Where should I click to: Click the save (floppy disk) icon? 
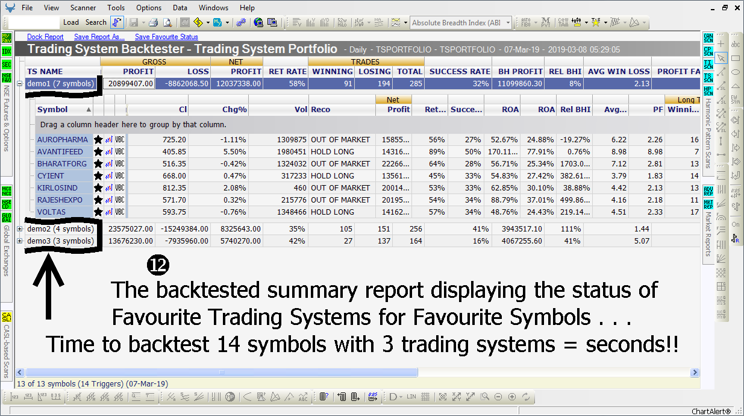133,22
